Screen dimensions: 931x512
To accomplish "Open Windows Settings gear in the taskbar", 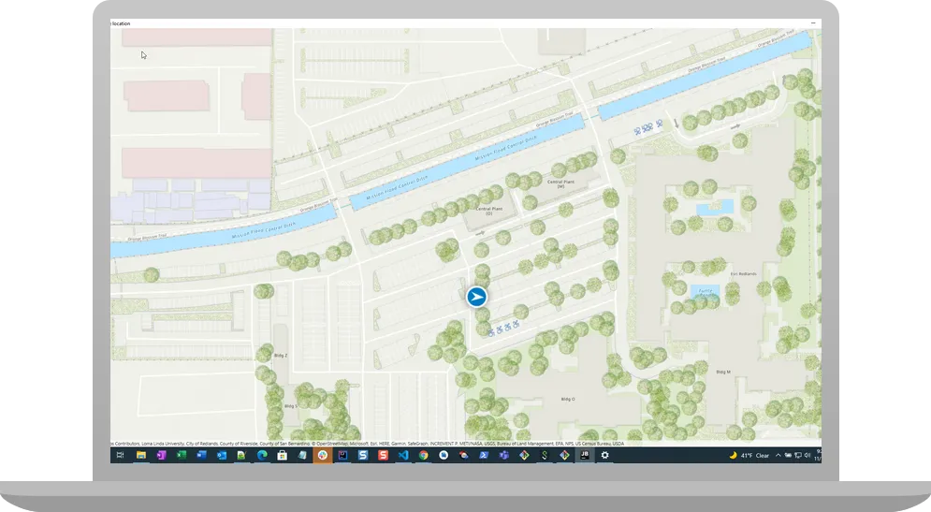I will click(605, 456).
